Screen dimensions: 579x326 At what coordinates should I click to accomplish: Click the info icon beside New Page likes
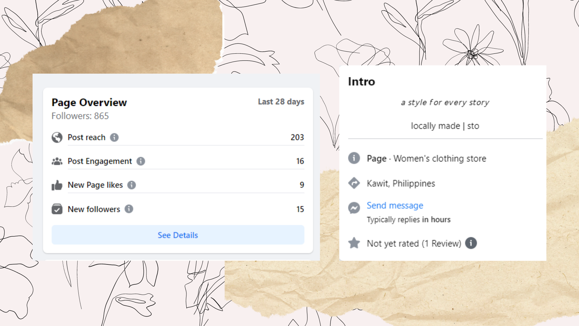coord(131,185)
